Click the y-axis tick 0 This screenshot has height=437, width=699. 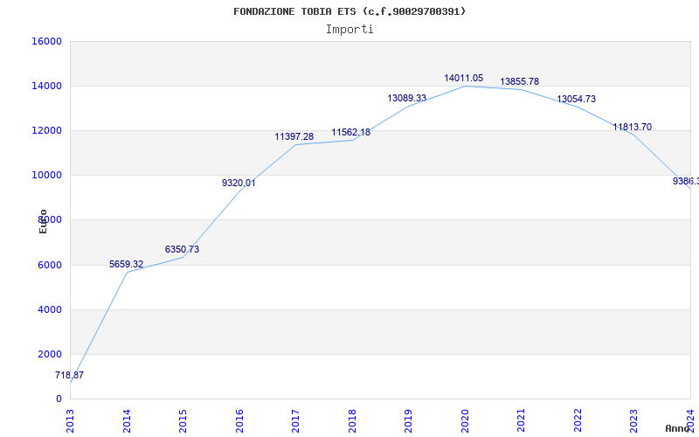pyautogui.click(x=59, y=399)
